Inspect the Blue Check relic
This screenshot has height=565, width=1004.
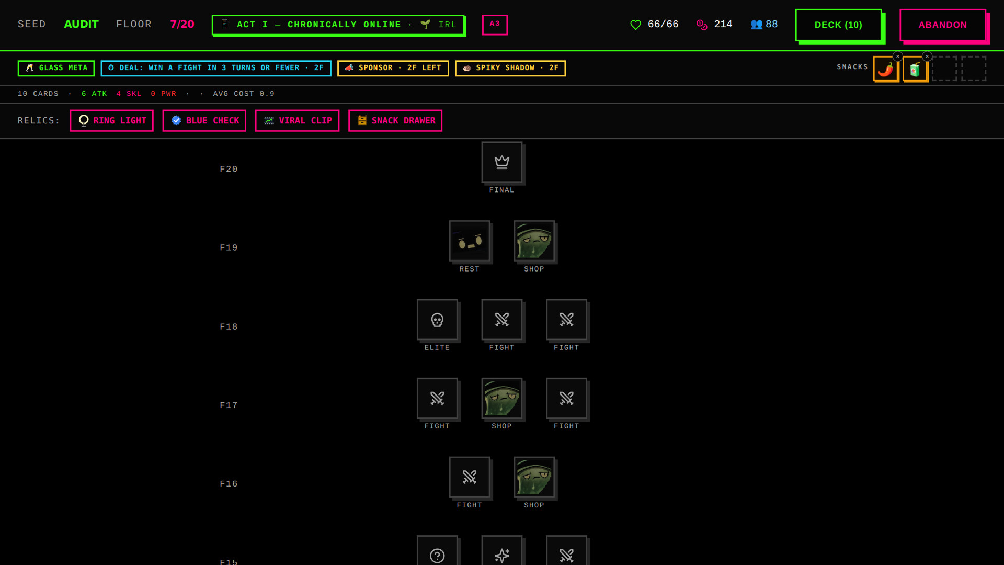coord(204,120)
